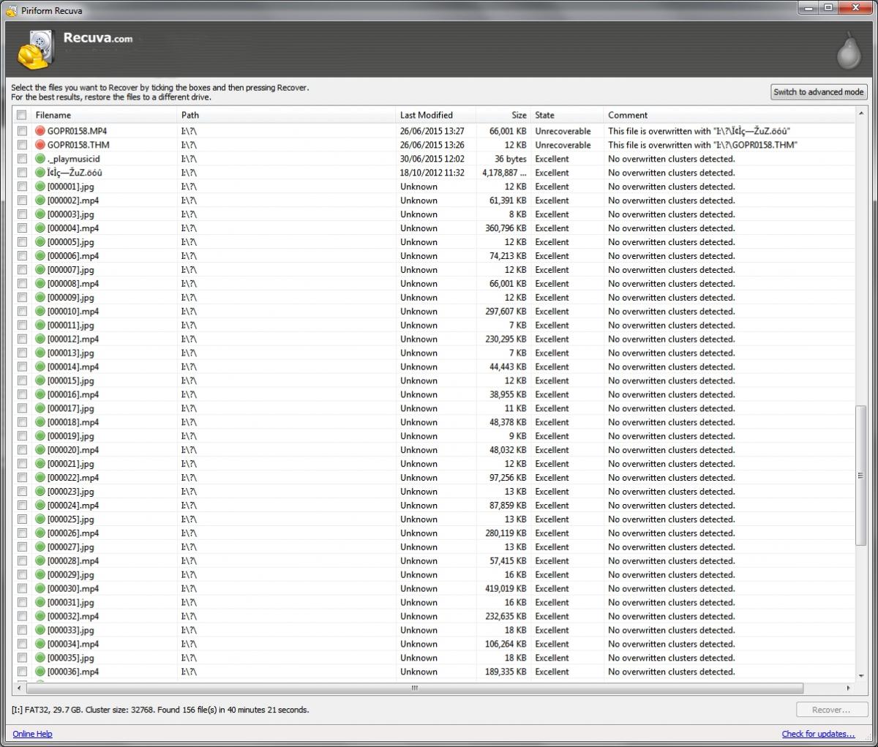Viewport: 878px width, 747px height.
Task: Click the Recover... button
Action: point(831,710)
